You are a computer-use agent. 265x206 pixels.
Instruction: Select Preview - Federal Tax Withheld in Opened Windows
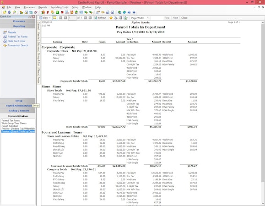point(18,129)
